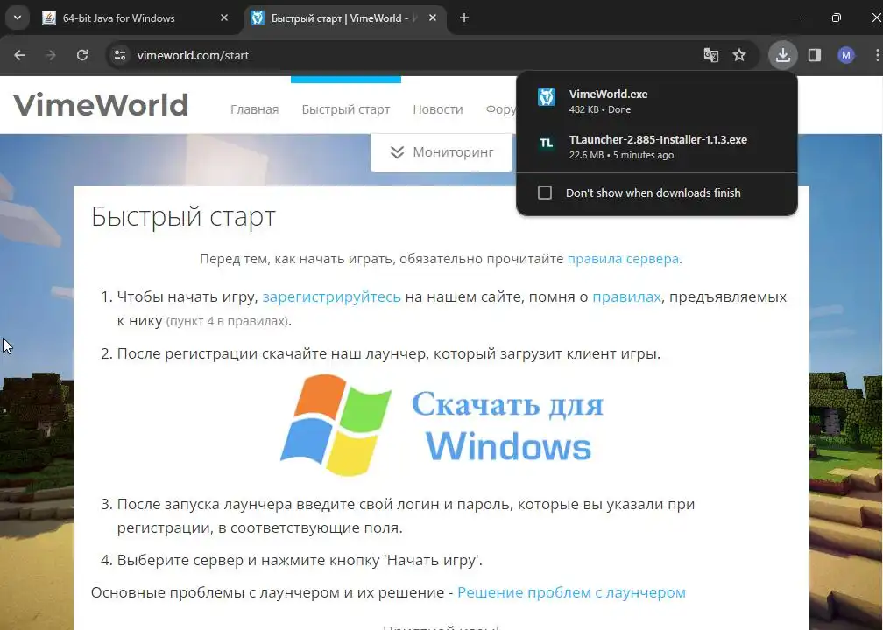The height and width of the screenshot is (630, 883).
Task: Open a new tab with plus button
Action: click(x=464, y=18)
